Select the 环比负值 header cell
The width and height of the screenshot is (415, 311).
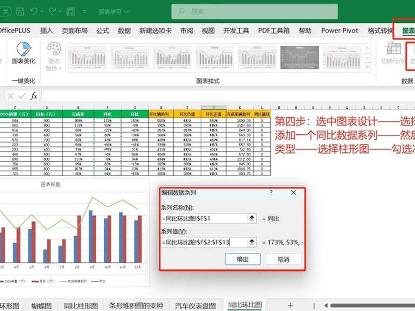pyautogui.click(x=187, y=114)
